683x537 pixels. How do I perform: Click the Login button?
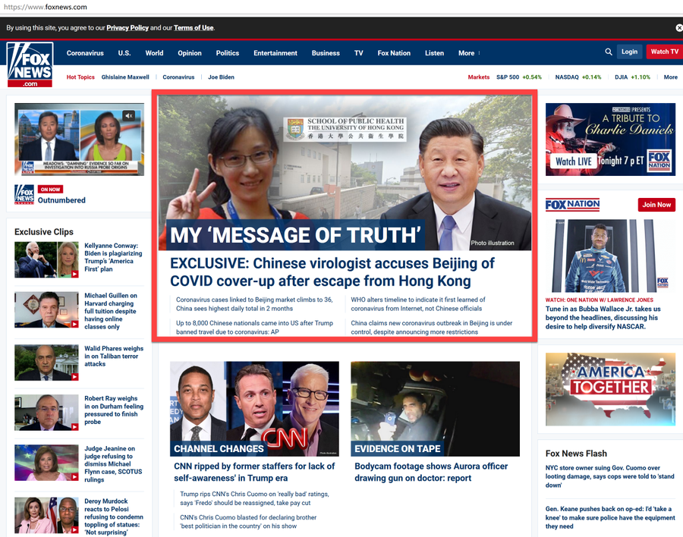[629, 52]
